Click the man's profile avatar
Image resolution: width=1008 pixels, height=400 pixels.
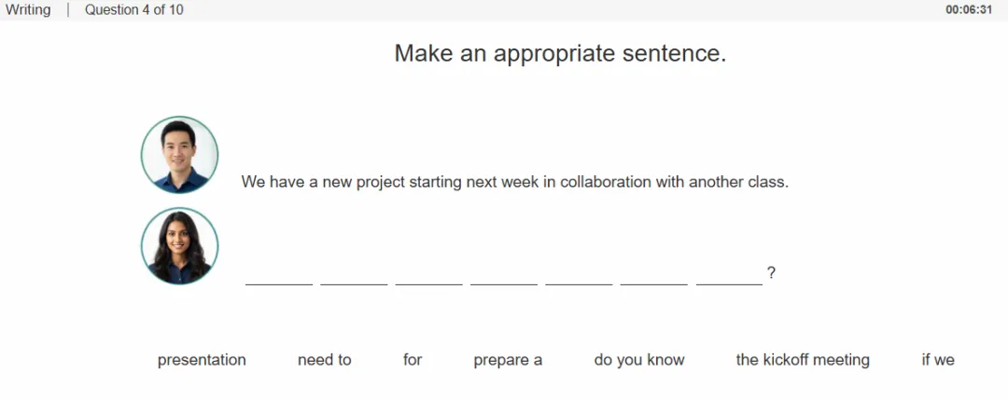tap(179, 155)
